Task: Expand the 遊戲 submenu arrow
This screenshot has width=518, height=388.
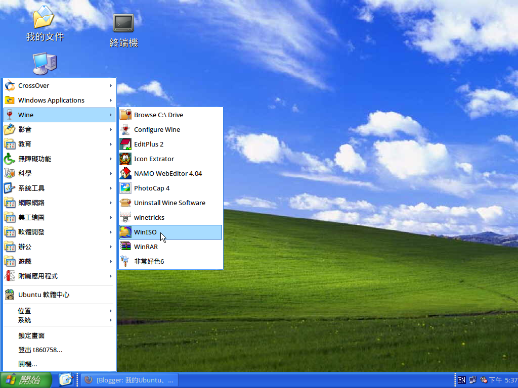Action: [111, 261]
